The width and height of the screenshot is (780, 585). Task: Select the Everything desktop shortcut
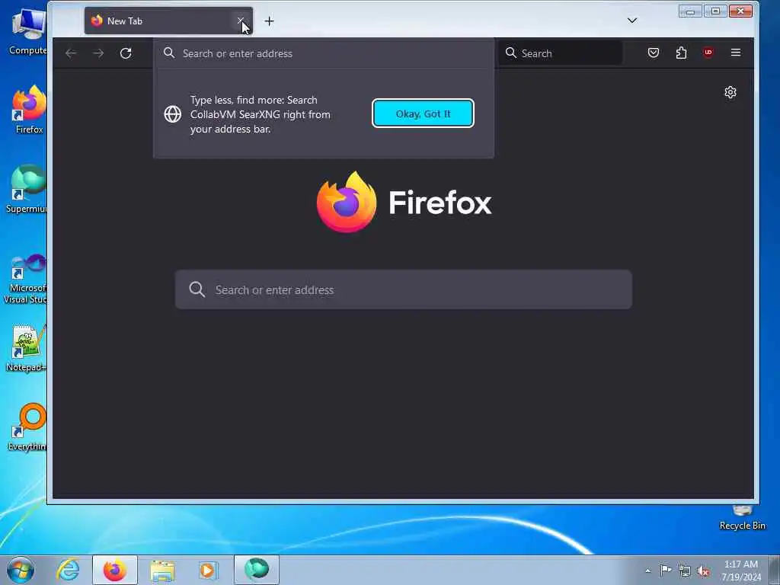(x=27, y=427)
